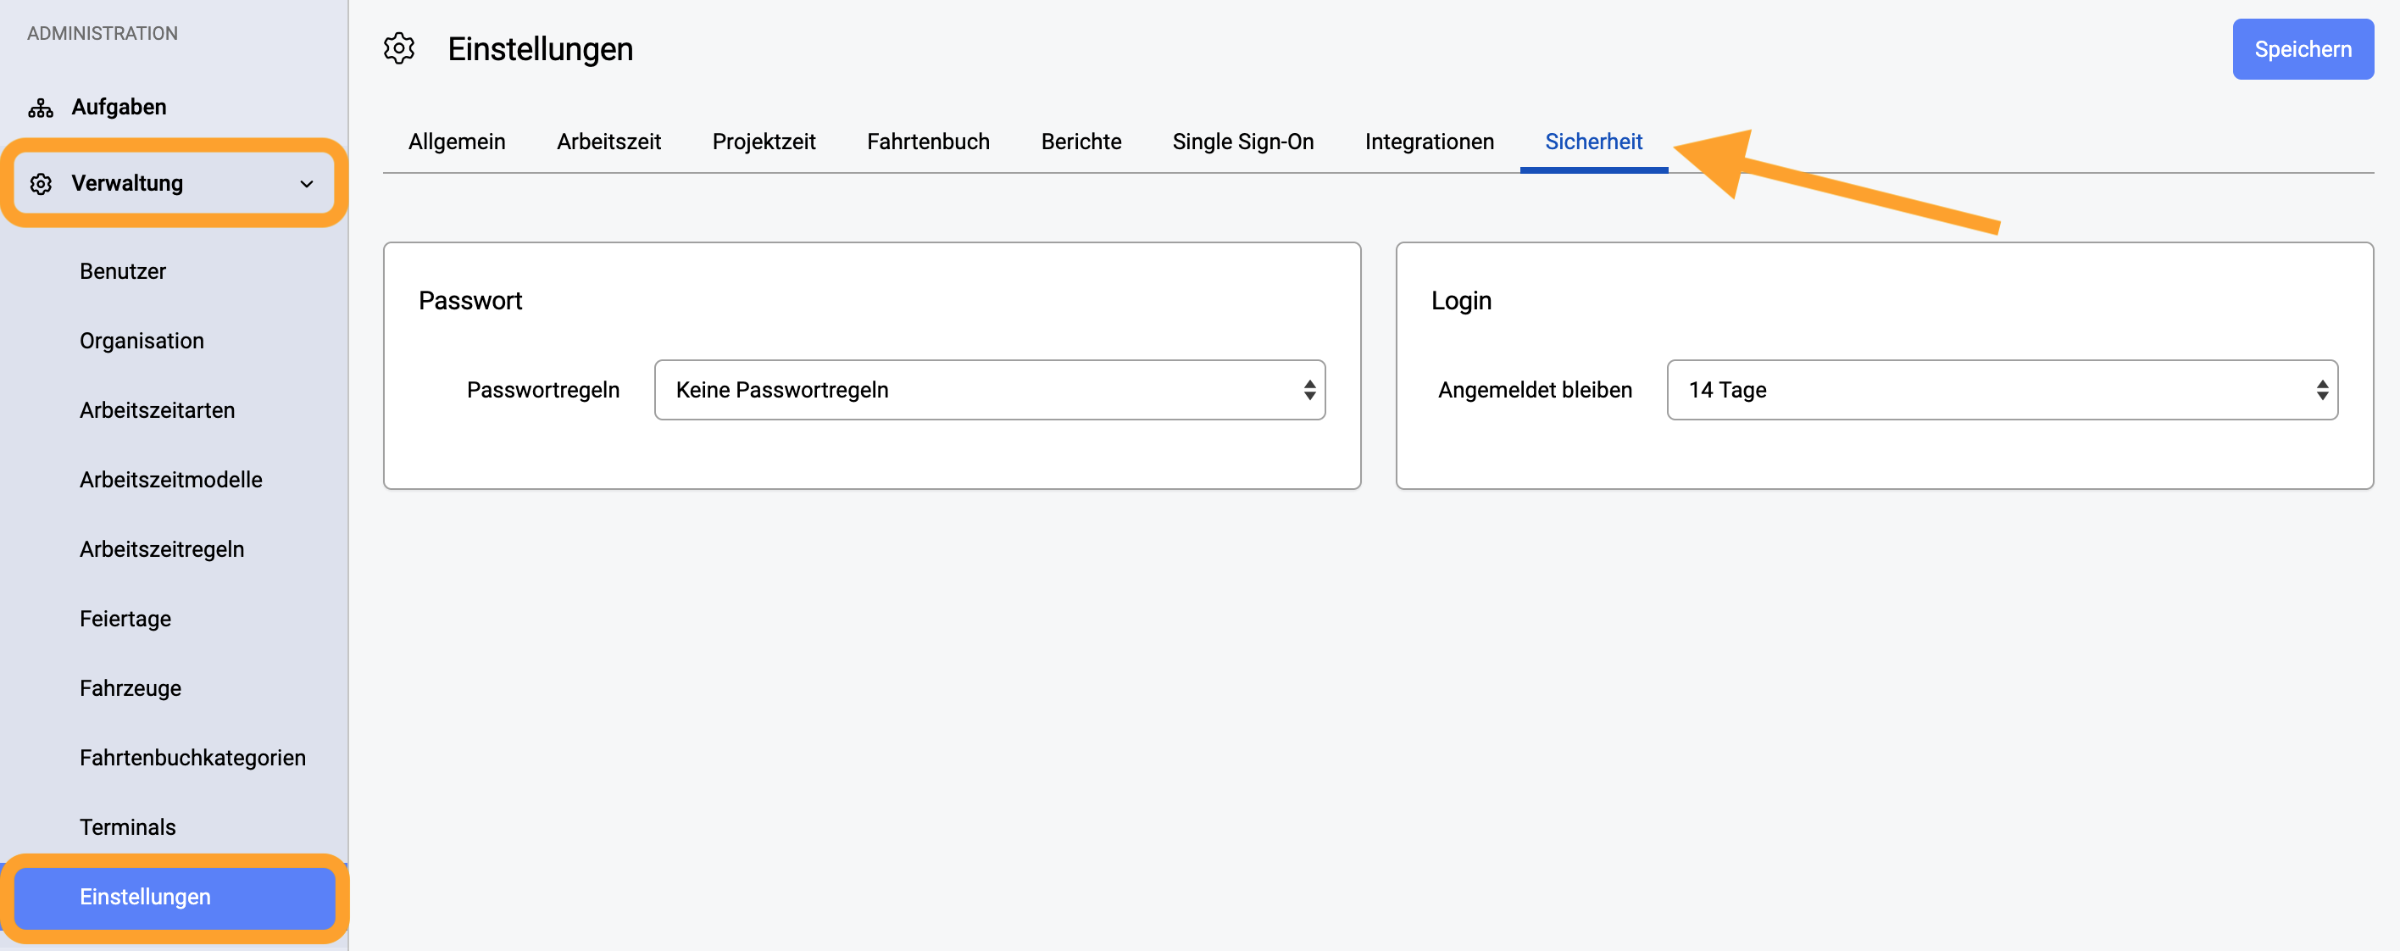The width and height of the screenshot is (2400, 951).
Task: Click the Verwaltung gear icon in sidebar
Action: pos(40,183)
